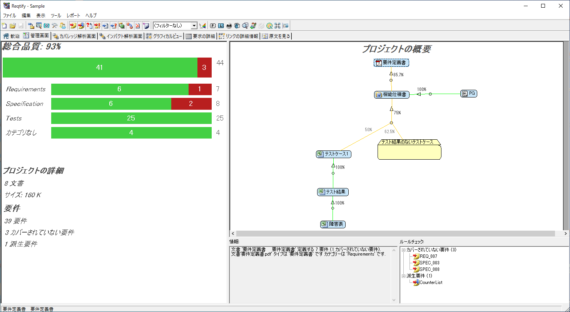Click the F icon in the toolbar

pyautogui.click(x=213, y=26)
